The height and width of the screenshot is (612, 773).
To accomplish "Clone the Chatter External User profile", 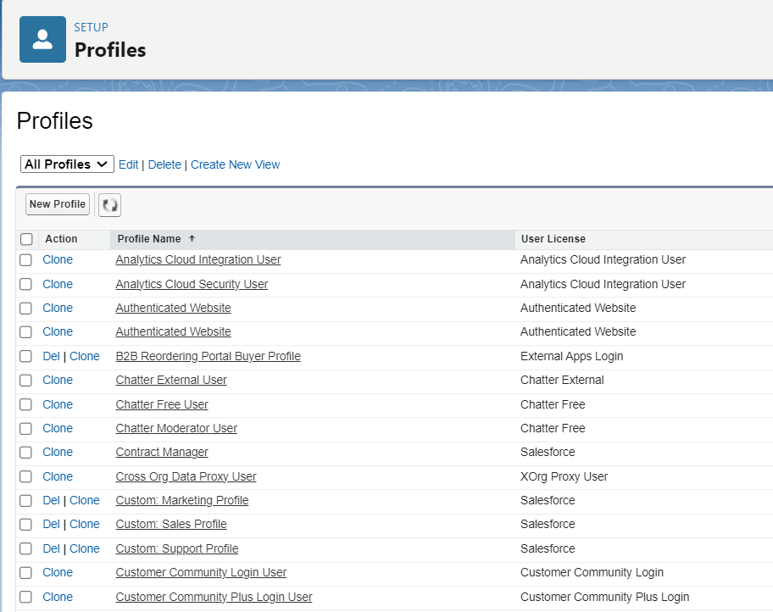I will (58, 380).
